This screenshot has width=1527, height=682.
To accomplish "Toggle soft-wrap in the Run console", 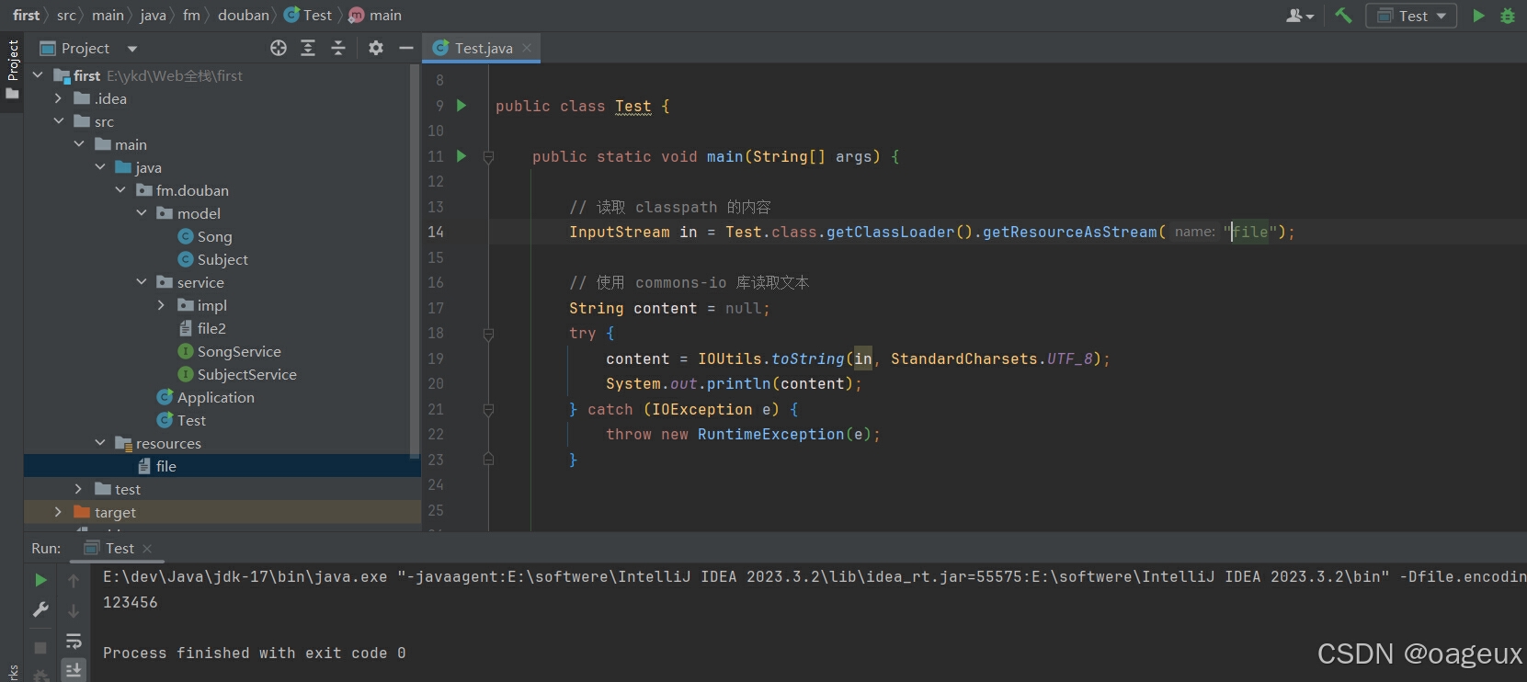I will pos(74,641).
